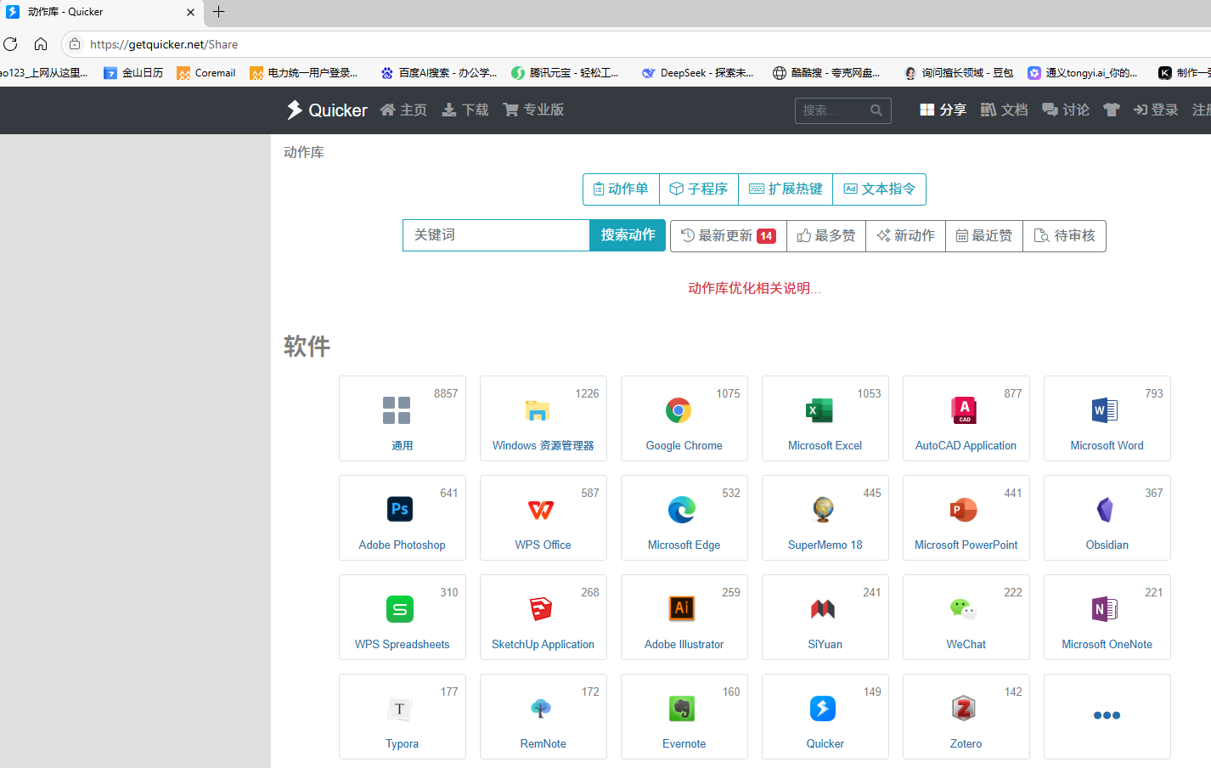The image size is (1211, 768).
Task: Refresh the page with reload icon
Action: 10,44
